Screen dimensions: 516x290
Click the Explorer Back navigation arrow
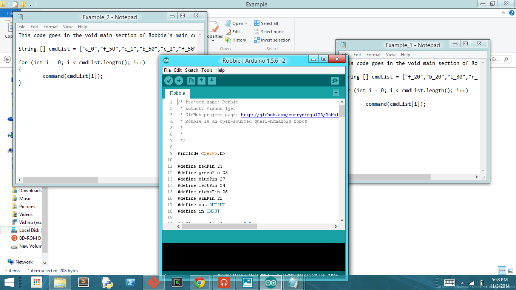click(x=7, y=59)
